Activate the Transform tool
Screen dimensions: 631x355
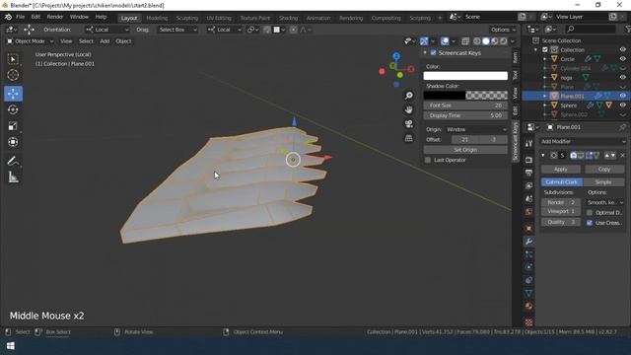click(13, 142)
